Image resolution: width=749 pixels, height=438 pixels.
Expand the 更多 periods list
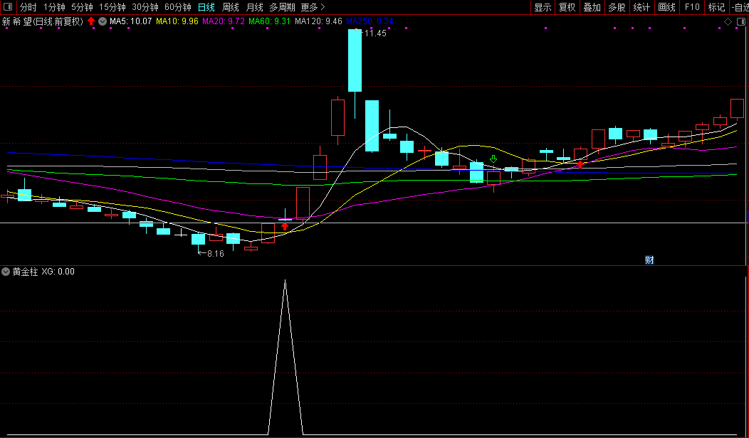[x=313, y=7]
